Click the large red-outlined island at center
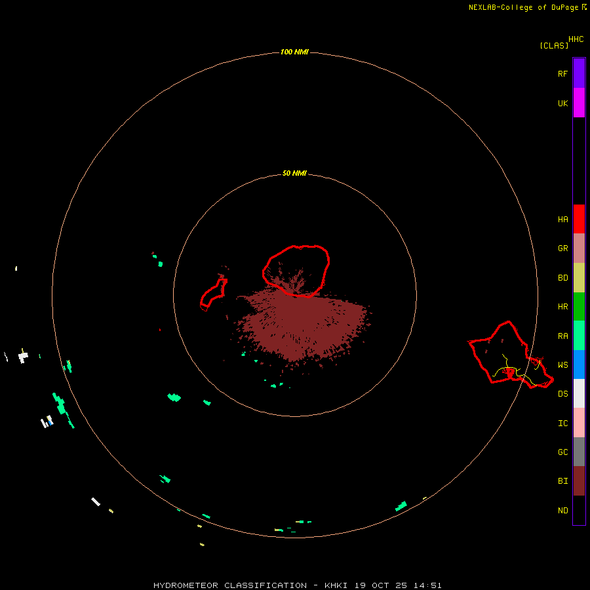 [296, 271]
